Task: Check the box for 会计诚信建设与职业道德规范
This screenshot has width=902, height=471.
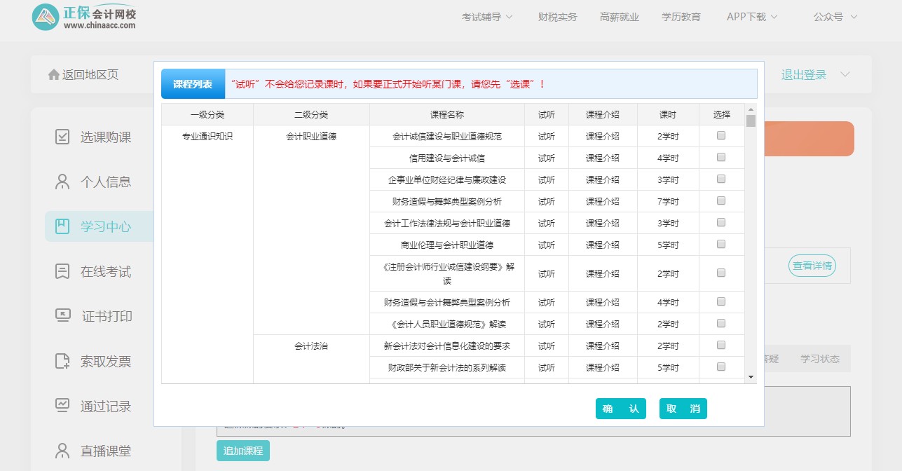Action: click(x=720, y=136)
